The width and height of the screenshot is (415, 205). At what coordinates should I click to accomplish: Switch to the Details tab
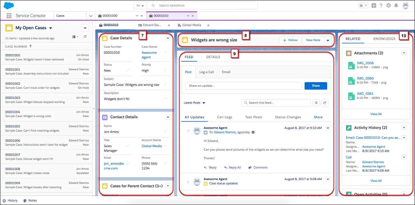213,57
